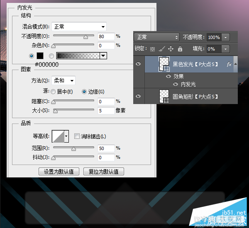Click the 抖动 input field

pos(106,158)
